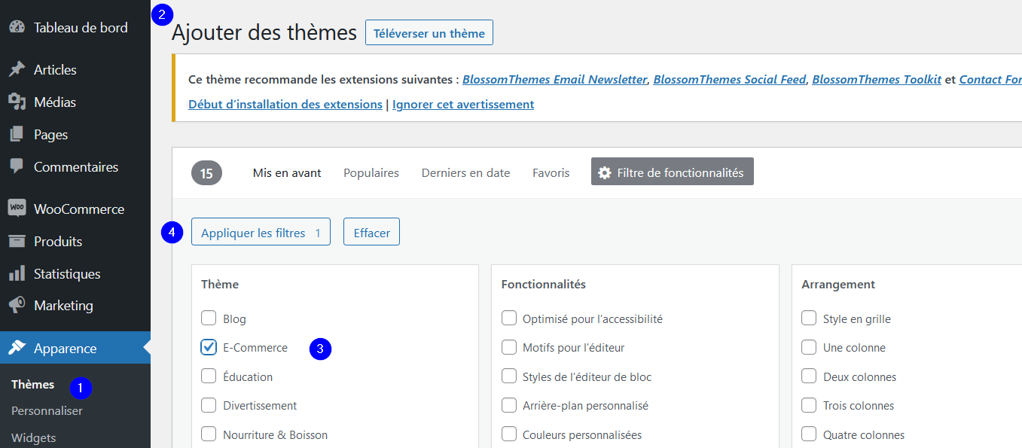Click the Médias library icon
The width and height of the screenshot is (1022, 448).
click(17, 102)
